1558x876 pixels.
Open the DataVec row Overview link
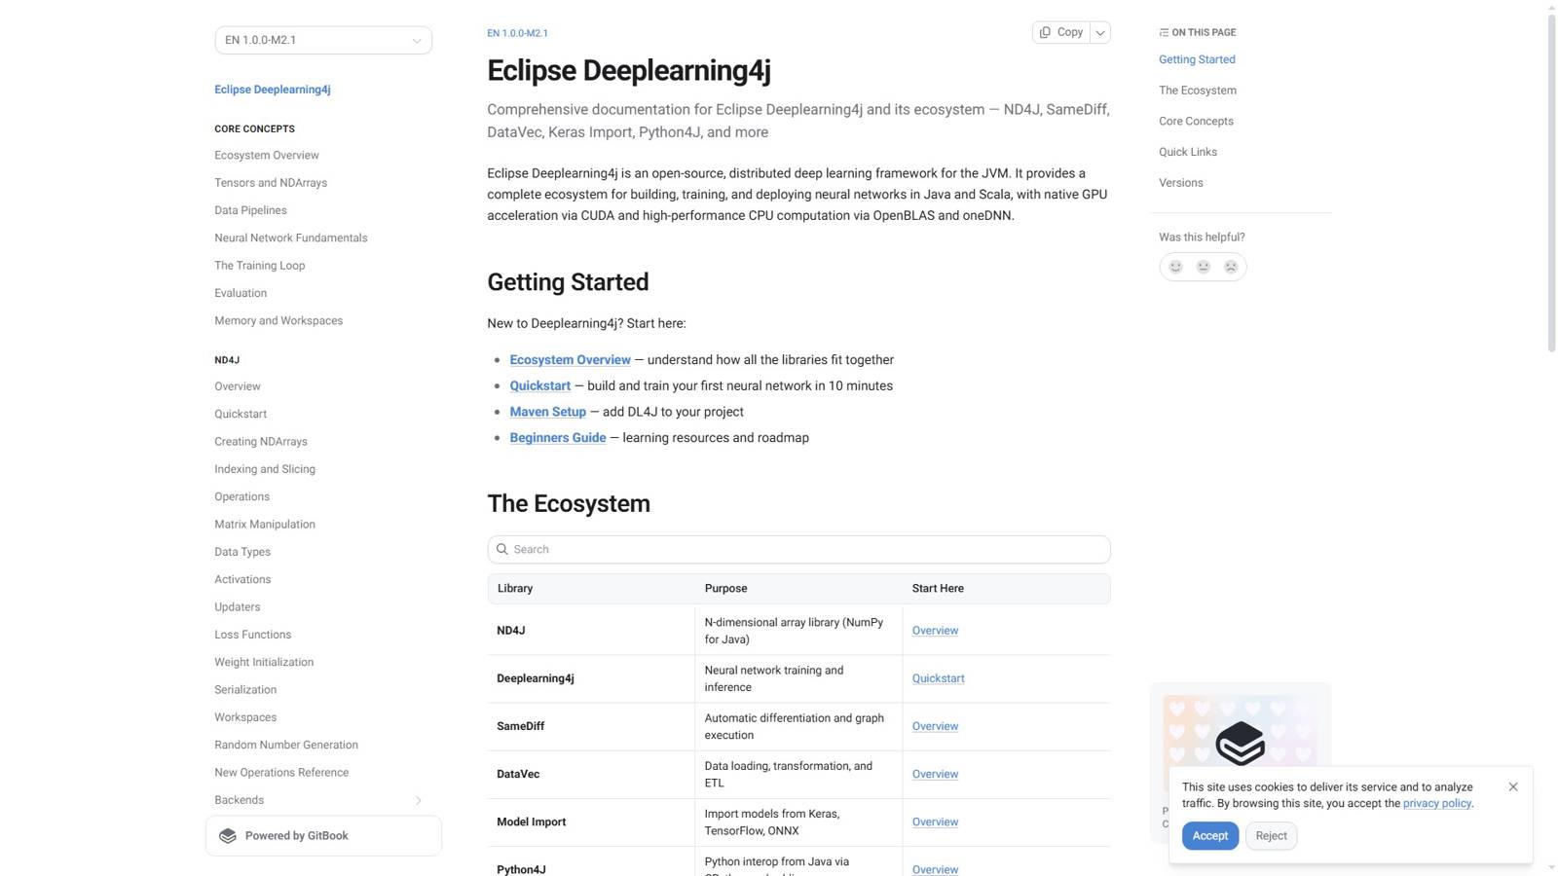(x=935, y=774)
